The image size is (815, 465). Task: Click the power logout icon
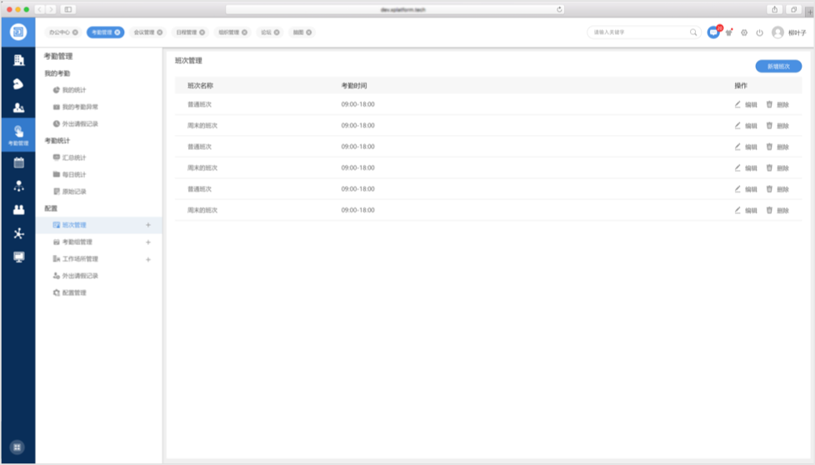(x=759, y=32)
